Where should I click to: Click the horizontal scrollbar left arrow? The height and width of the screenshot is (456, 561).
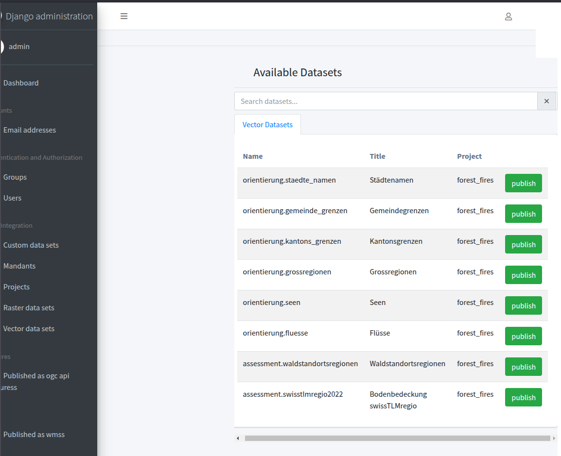238,438
